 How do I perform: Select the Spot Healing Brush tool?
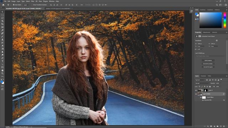2,33
